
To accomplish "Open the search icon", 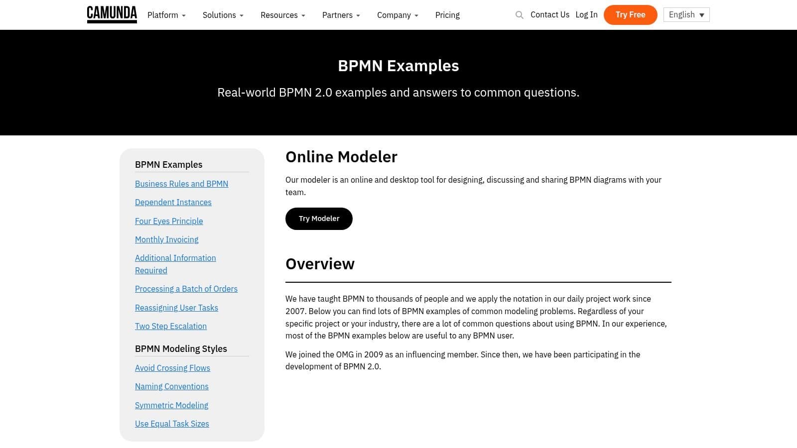I will click(519, 15).
